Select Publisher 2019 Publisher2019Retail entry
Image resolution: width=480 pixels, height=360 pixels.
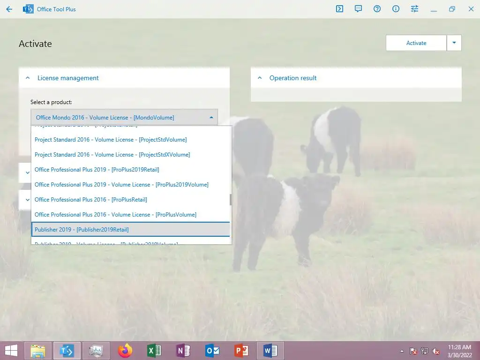point(130,229)
